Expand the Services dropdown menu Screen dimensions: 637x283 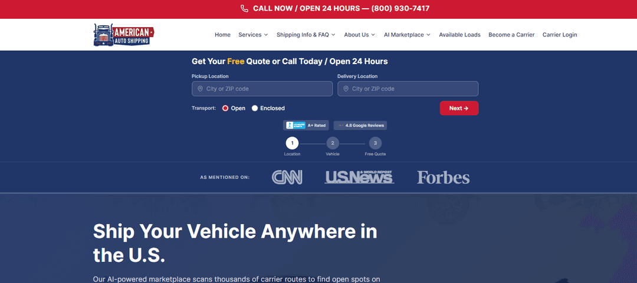click(x=253, y=35)
